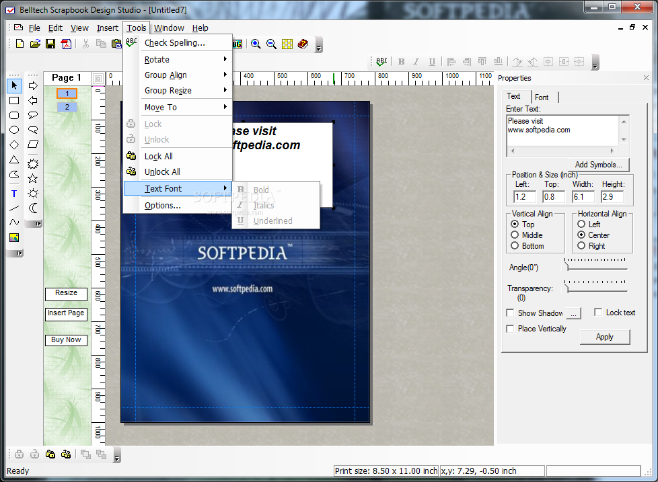Open the File menu
Screen dimensions: 658x482
(34, 28)
